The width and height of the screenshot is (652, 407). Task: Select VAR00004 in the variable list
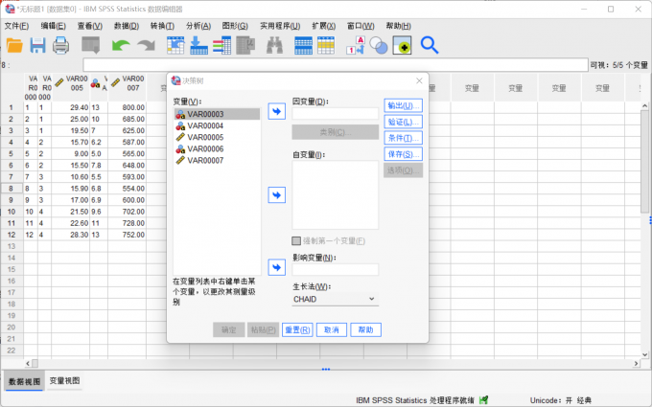(217, 125)
